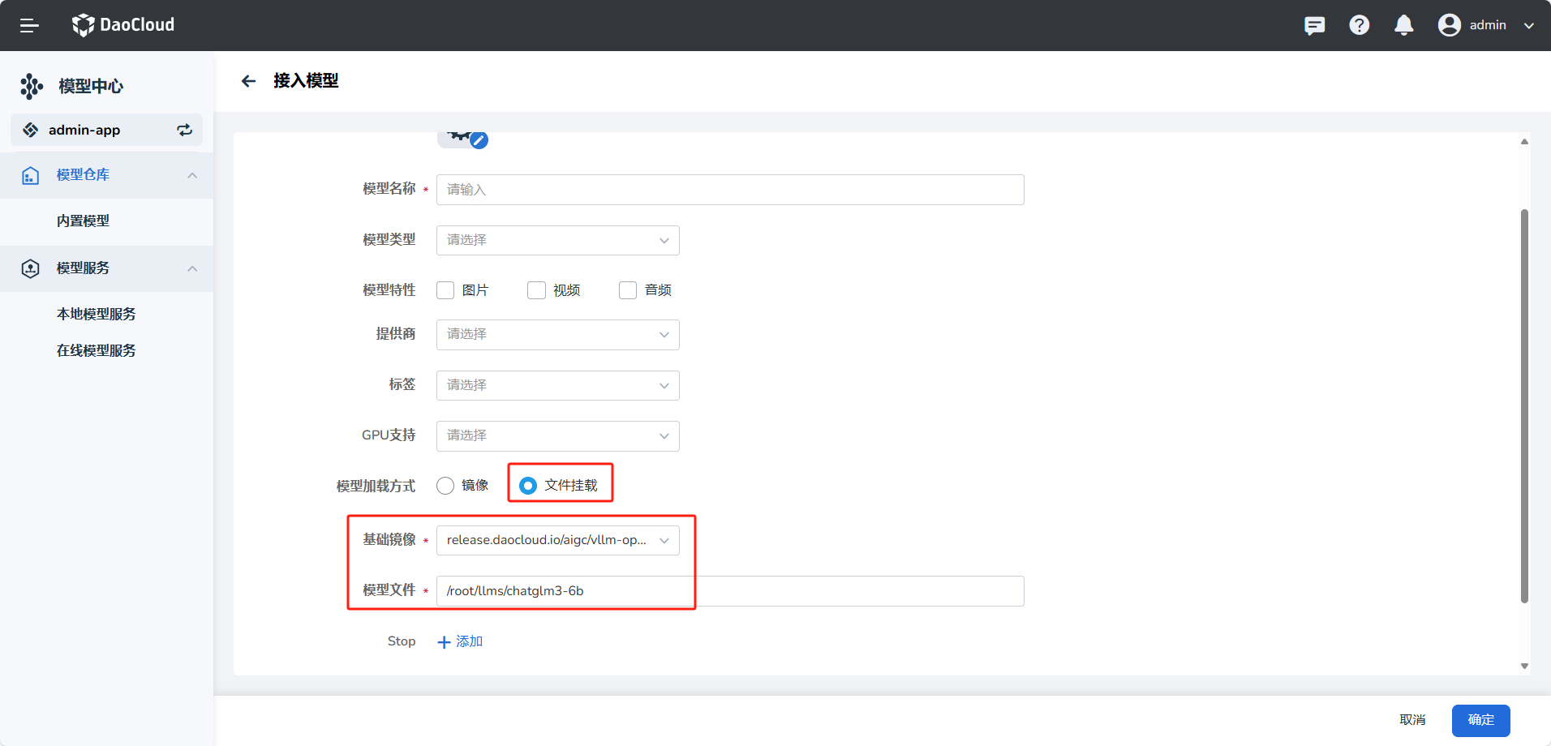Confirm the form with 确定
Screen dimensions: 1551x746
tap(1480, 720)
